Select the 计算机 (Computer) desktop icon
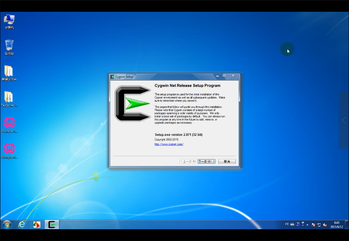Screen dimensions: 349x241 click(x=9, y=22)
